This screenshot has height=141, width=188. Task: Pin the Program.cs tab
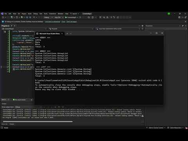[x=12, y=26]
